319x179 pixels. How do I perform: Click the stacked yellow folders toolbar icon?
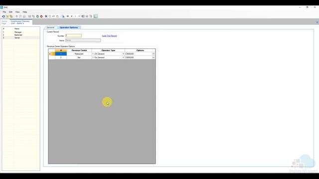[11, 16]
